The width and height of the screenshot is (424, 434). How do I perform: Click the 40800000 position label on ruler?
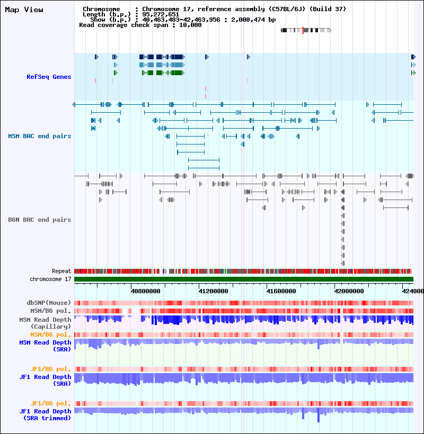(x=146, y=291)
